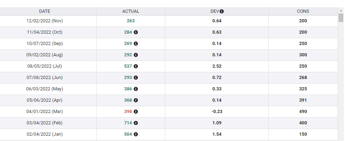Click info icon next to DEV header
Image resolution: width=345 pixels, height=141 pixels.
click(x=222, y=11)
